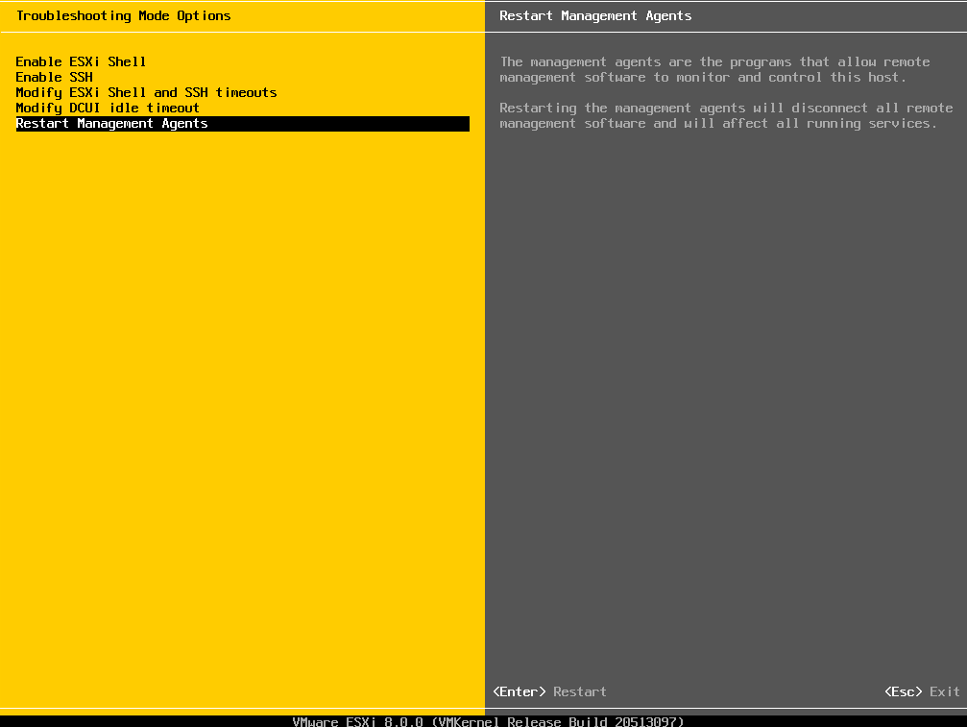967x727 pixels.
Task: Choose Modify DCUI idle timeout
Action: pos(108,108)
